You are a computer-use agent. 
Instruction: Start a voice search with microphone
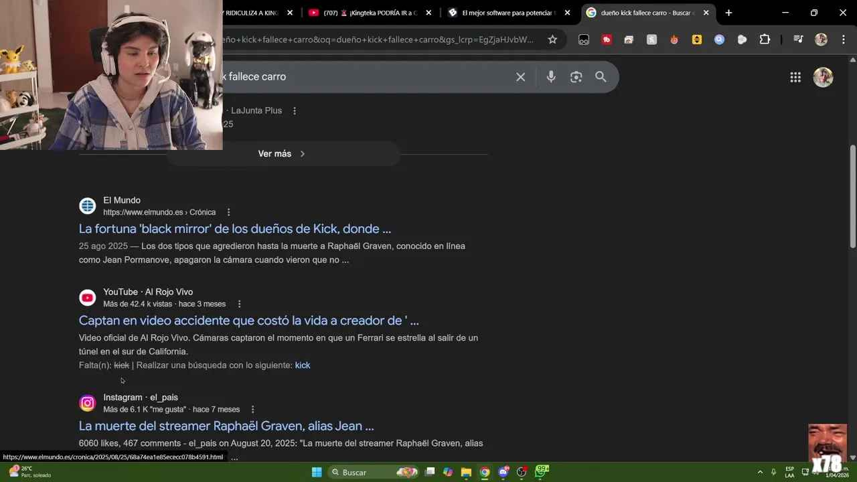551,77
